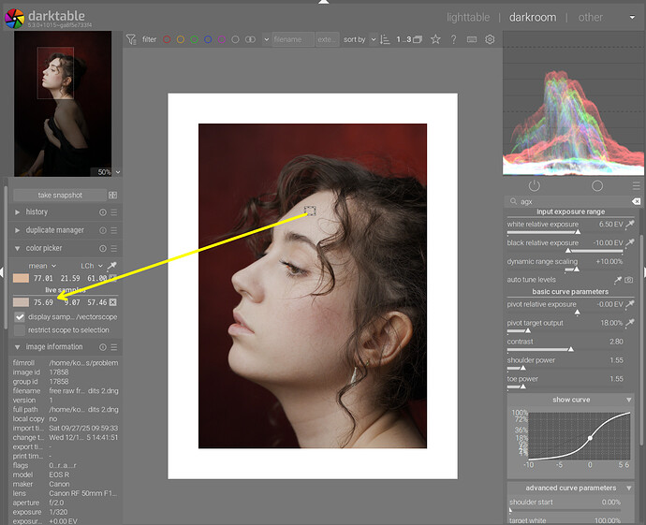Click the take snapshot button
This screenshot has width=646, height=525.
pos(60,195)
